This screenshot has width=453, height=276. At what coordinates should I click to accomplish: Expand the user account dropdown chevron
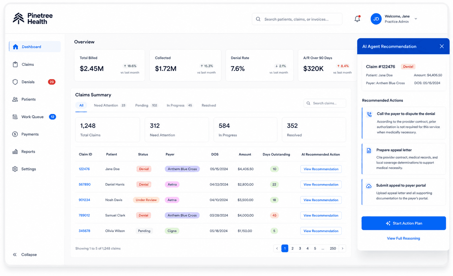tap(416, 19)
